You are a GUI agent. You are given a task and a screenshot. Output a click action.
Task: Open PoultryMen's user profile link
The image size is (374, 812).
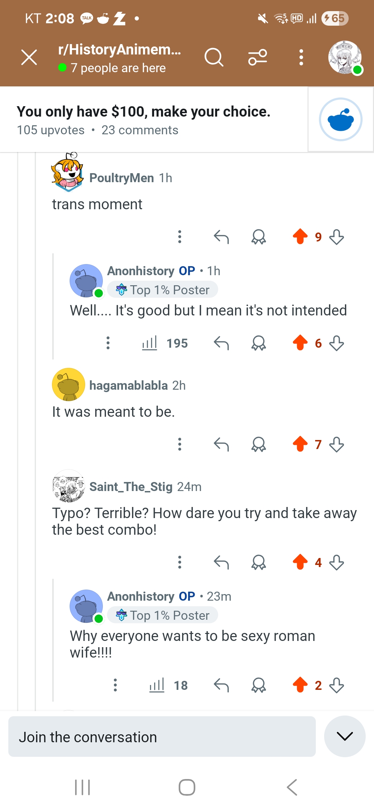pos(121,178)
